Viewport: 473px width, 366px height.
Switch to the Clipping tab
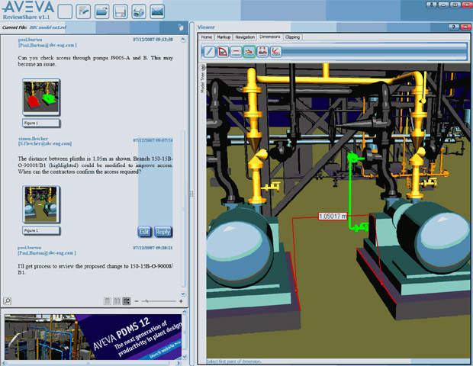[x=292, y=37]
